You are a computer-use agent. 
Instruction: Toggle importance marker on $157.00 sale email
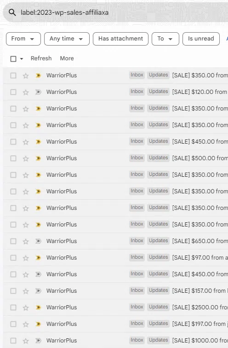(x=38, y=291)
